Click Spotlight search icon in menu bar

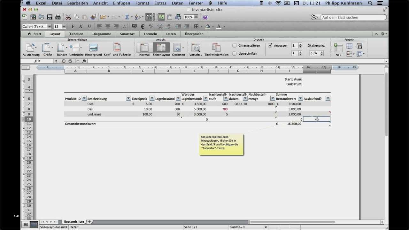(x=370, y=3)
